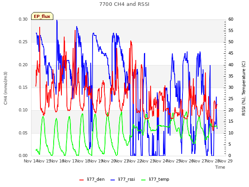Click the blue li77_rssi legend swatch
The height and width of the screenshot is (187, 249).
click(112, 180)
